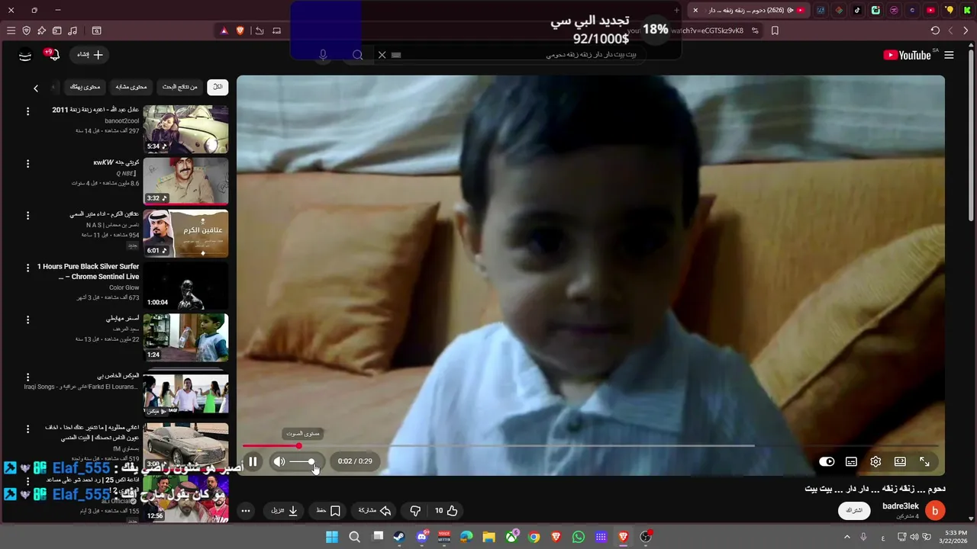Open options for 'عناقين الكرم' sidebar video
The image size is (977, 549).
point(27,216)
